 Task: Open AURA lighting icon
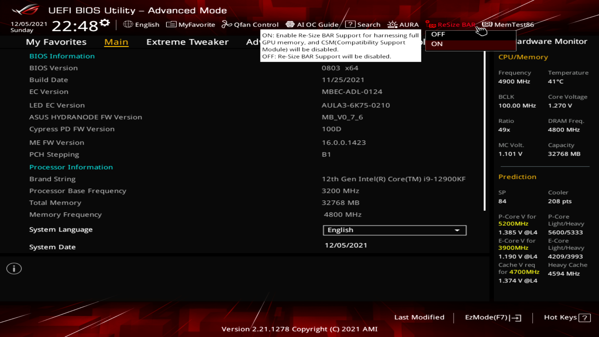pyautogui.click(x=392, y=24)
